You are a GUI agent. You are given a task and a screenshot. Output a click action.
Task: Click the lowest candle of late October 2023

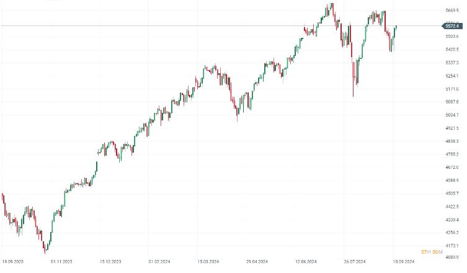[45, 249]
